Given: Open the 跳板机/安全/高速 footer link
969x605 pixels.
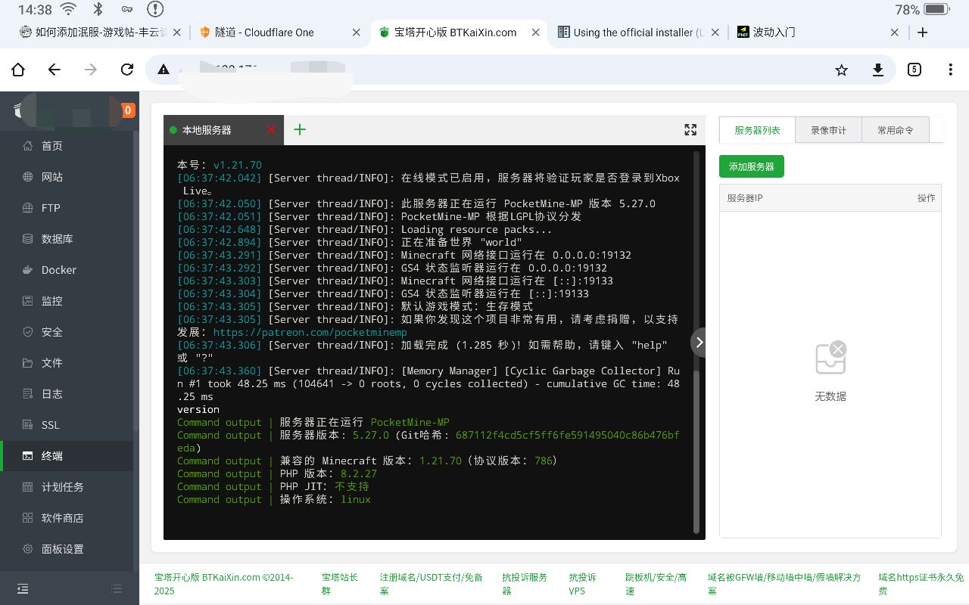Looking at the screenshot, I should pyautogui.click(x=656, y=584).
